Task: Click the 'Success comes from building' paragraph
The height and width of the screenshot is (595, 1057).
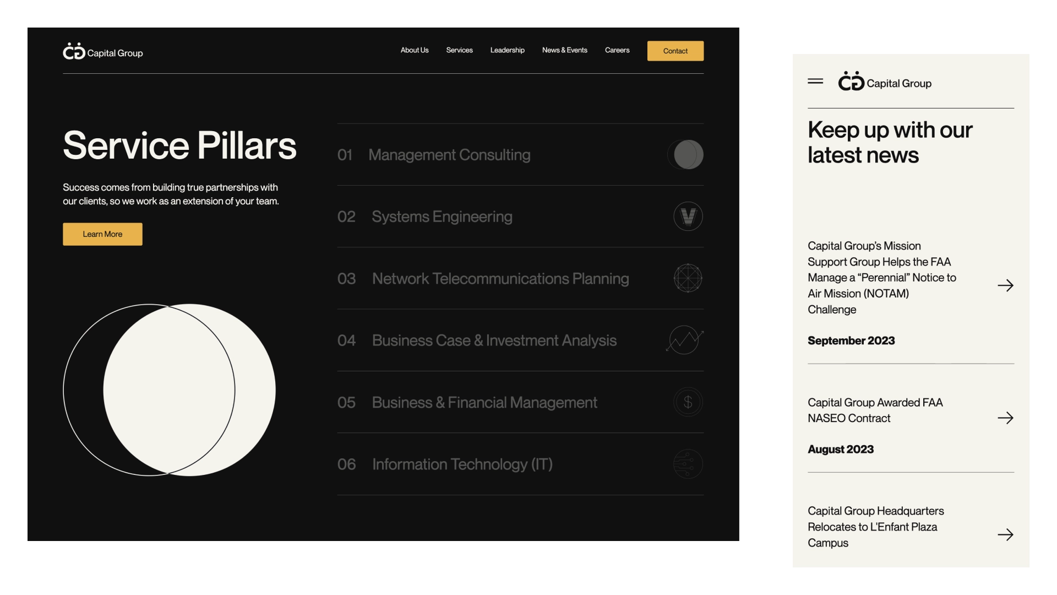Action: (171, 194)
